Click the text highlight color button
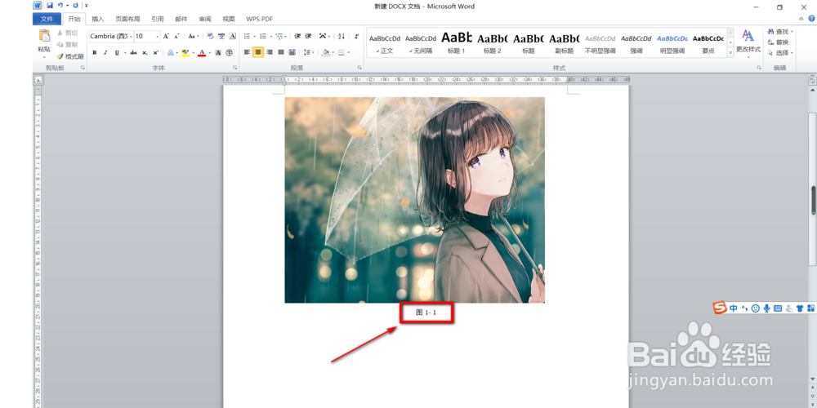The width and height of the screenshot is (817, 408). pyautogui.click(x=185, y=52)
